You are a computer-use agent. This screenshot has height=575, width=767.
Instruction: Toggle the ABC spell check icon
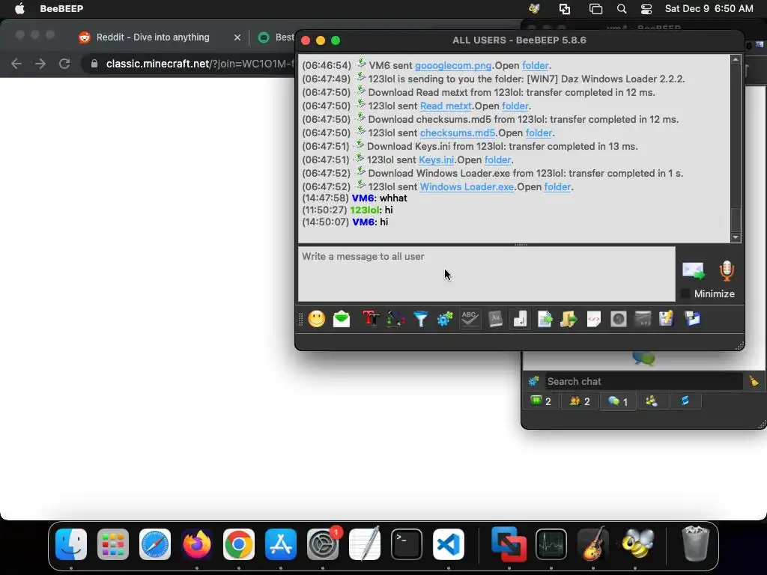pos(470,319)
